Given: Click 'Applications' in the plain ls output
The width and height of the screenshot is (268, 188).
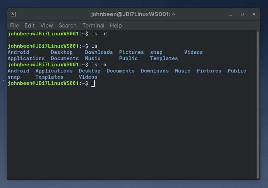Looking at the screenshot, I should pyautogui.click(x=26, y=58).
